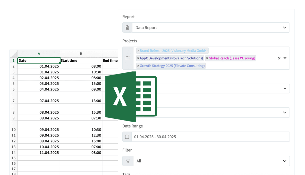Click the Projects folder icon
Image resolution: width=305 pixels, height=175 pixels.
pyautogui.click(x=128, y=58)
